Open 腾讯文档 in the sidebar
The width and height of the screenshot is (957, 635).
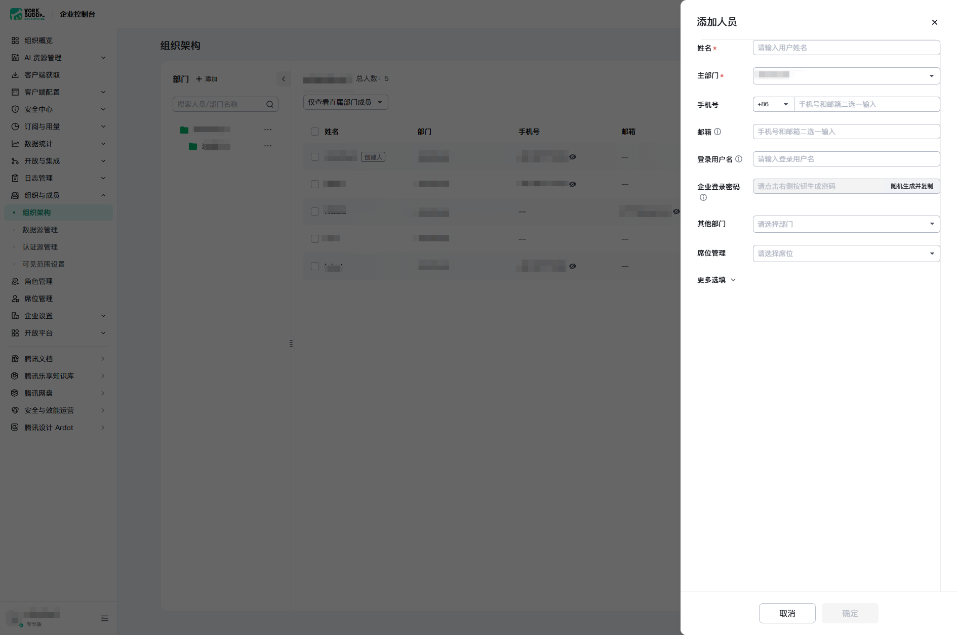[x=58, y=359]
